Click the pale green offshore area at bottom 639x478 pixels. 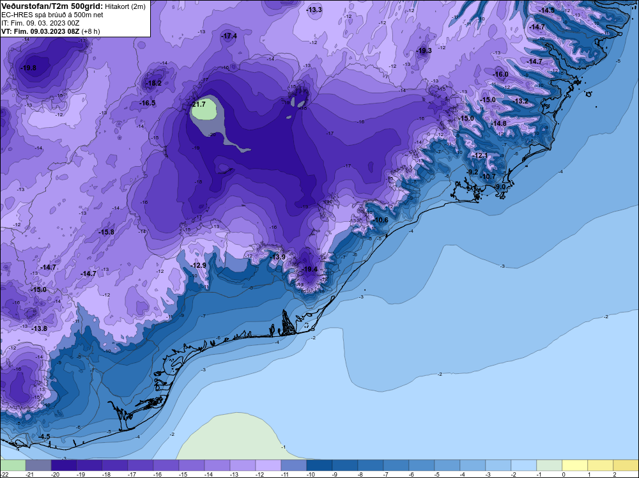pos(233,438)
